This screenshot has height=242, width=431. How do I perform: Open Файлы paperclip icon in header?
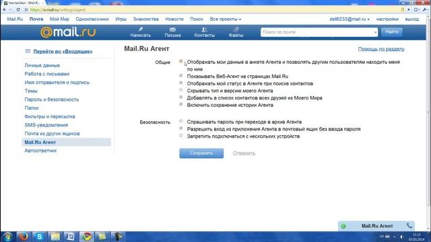click(x=236, y=30)
